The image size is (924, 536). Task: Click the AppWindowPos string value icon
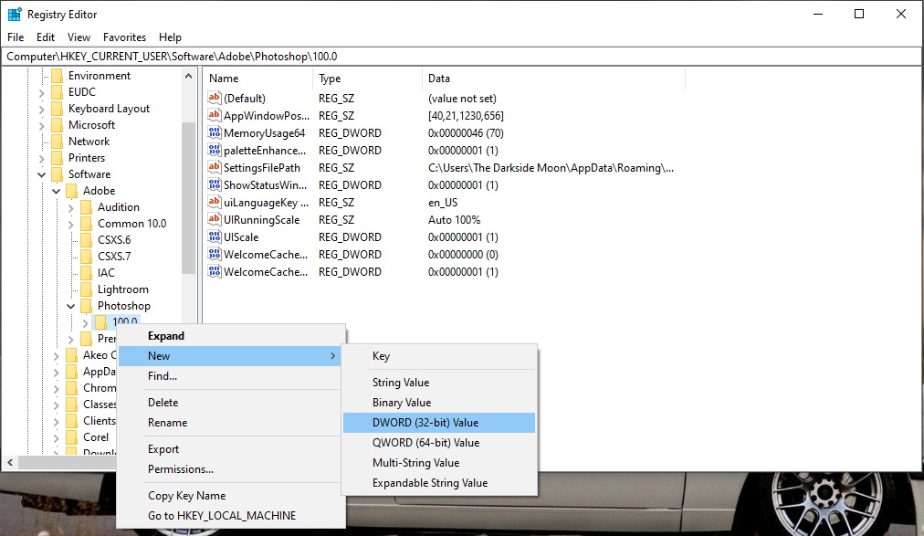215,115
